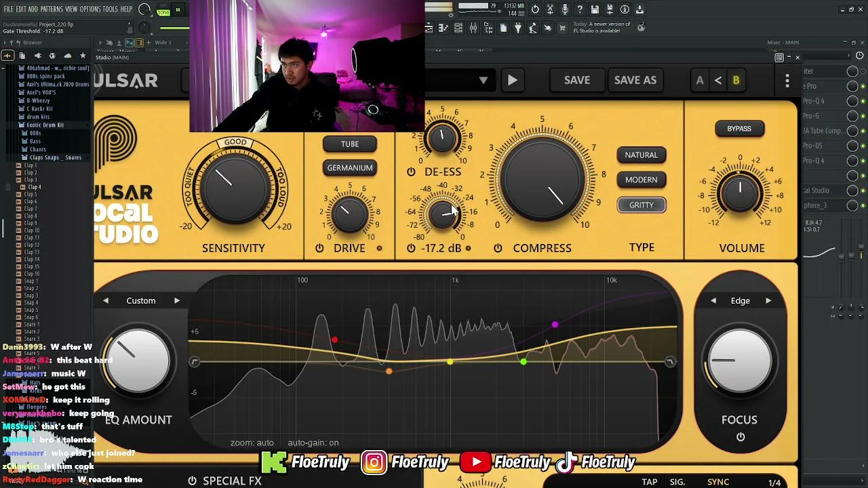868x488 pixels.
Task: Toggle SONG mode in the transport
Action: (163, 11)
